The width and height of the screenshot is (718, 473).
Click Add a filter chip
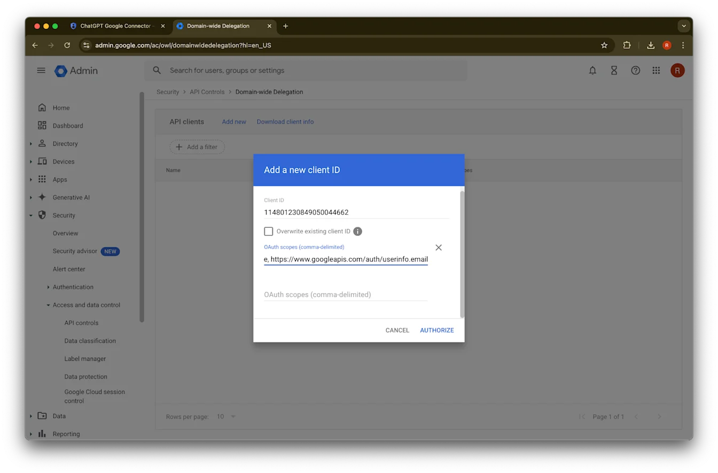click(x=197, y=147)
